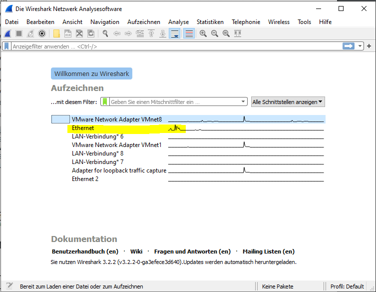The width and height of the screenshot is (376, 292).
Task: Click the close capture file icon
Action: [79, 33]
